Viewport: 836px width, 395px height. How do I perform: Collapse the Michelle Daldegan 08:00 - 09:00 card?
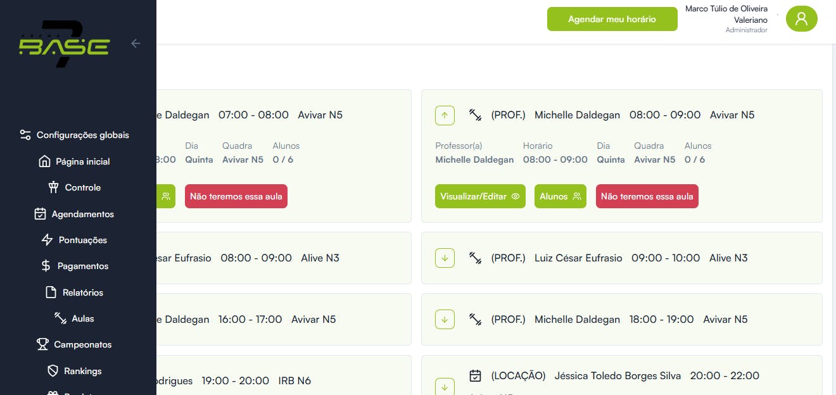pos(445,115)
